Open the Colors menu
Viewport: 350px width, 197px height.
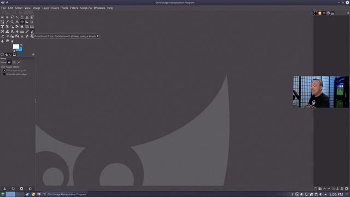(x=55, y=8)
